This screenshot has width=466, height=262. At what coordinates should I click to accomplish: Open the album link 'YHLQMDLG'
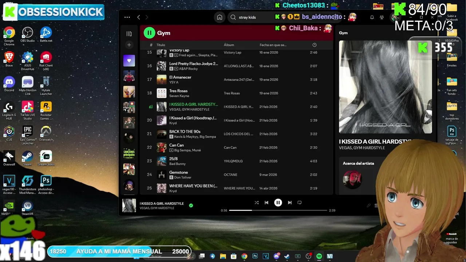(x=233, y=161)
